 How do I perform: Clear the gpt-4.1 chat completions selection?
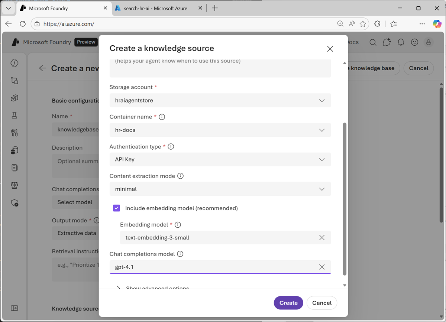pyautogui.click(x=322, y=267)
